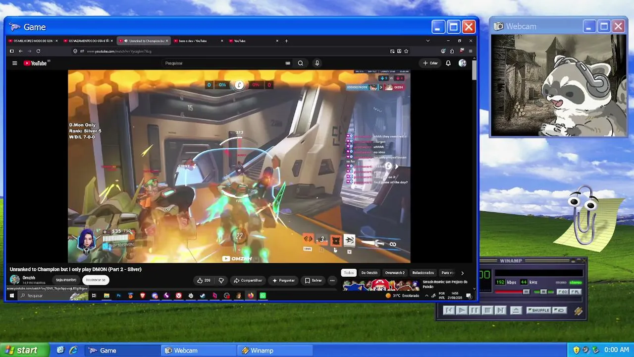Open the Omzhh channel name link
The height and width of the screenshot is (357, 634).
pyautogui.click(x=29, y=278)
